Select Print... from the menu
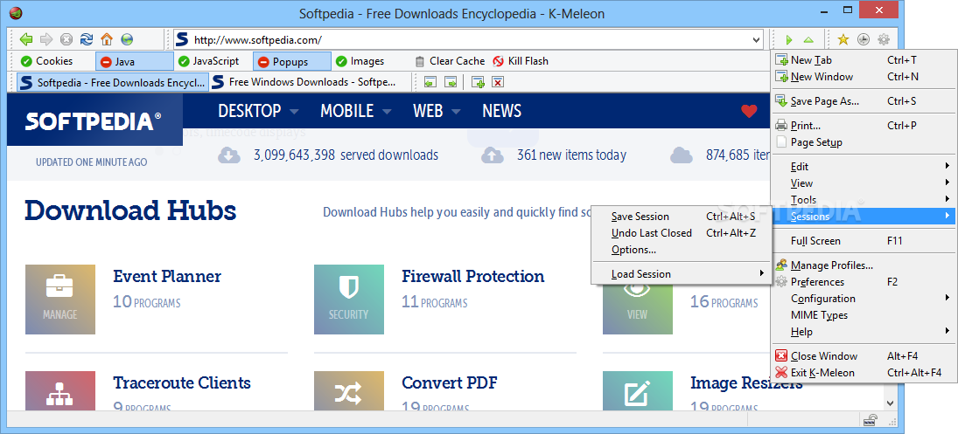Viewport: 958px width, 434px height. coord(864,125)
